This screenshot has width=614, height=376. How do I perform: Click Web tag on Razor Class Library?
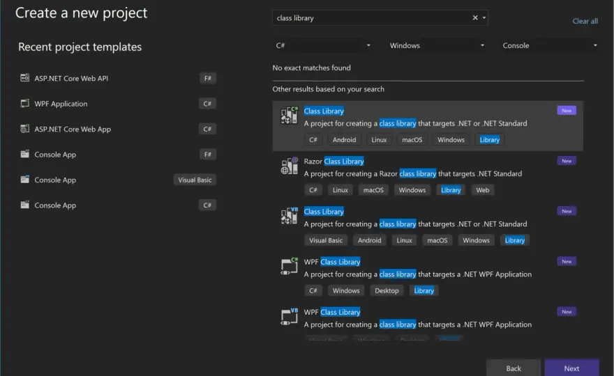tap(482, 190)
